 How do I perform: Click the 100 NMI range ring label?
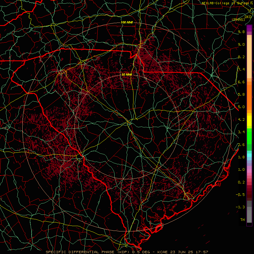pos(127,22)
